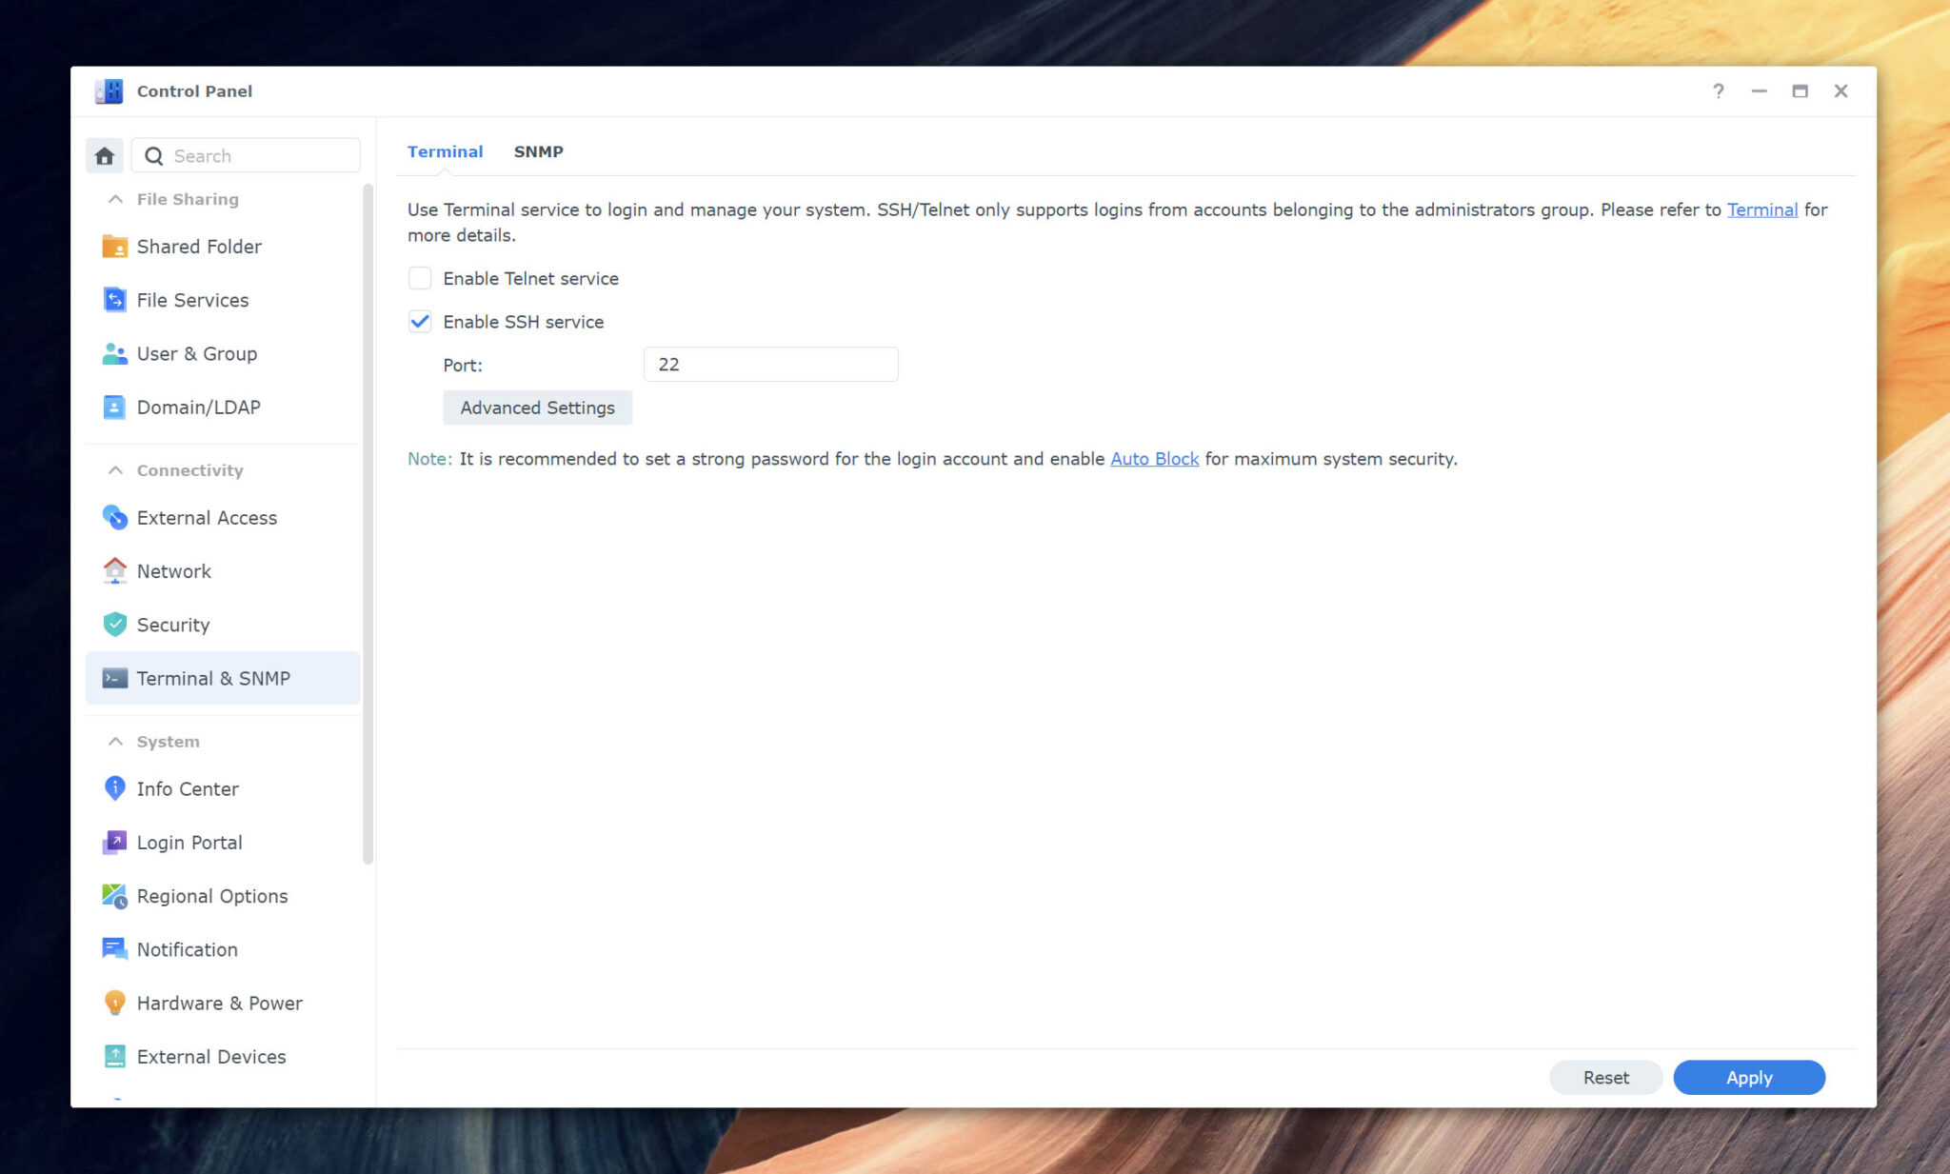Enable the Telnet service

420,277
